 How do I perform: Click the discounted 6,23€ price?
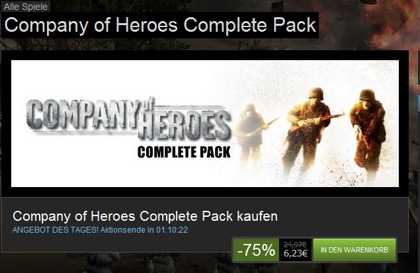pos(296,253)
